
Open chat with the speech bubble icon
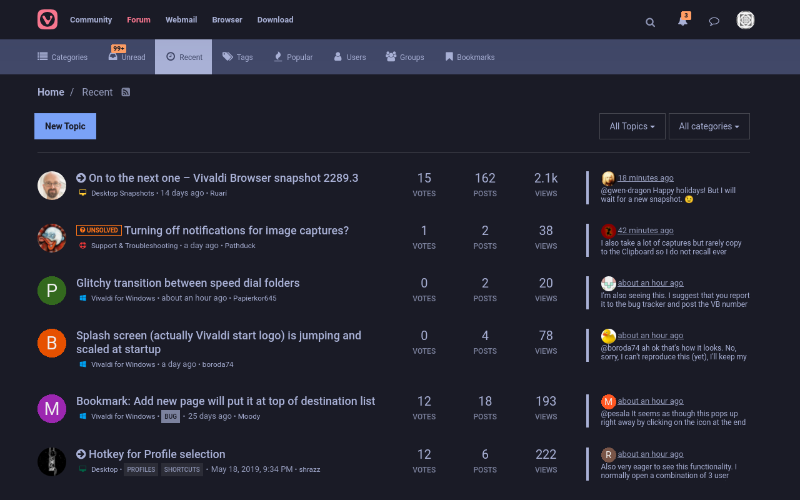[x=714, y=21]
